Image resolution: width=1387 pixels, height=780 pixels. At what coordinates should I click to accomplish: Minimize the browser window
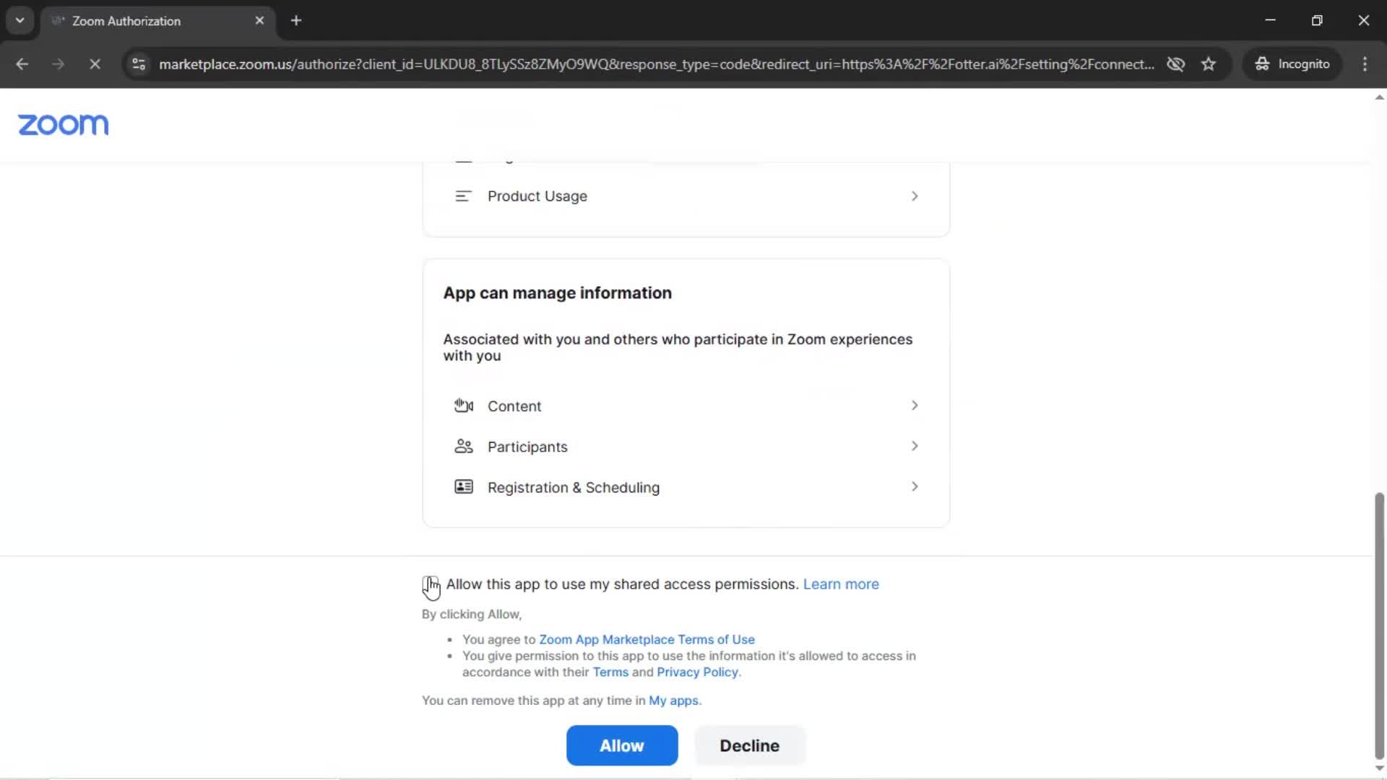[x=1270, y=20]
